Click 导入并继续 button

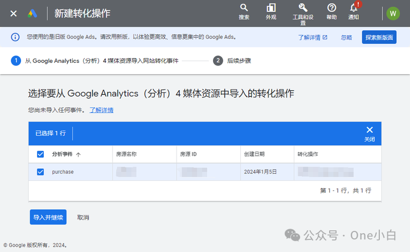coord(48,217)
